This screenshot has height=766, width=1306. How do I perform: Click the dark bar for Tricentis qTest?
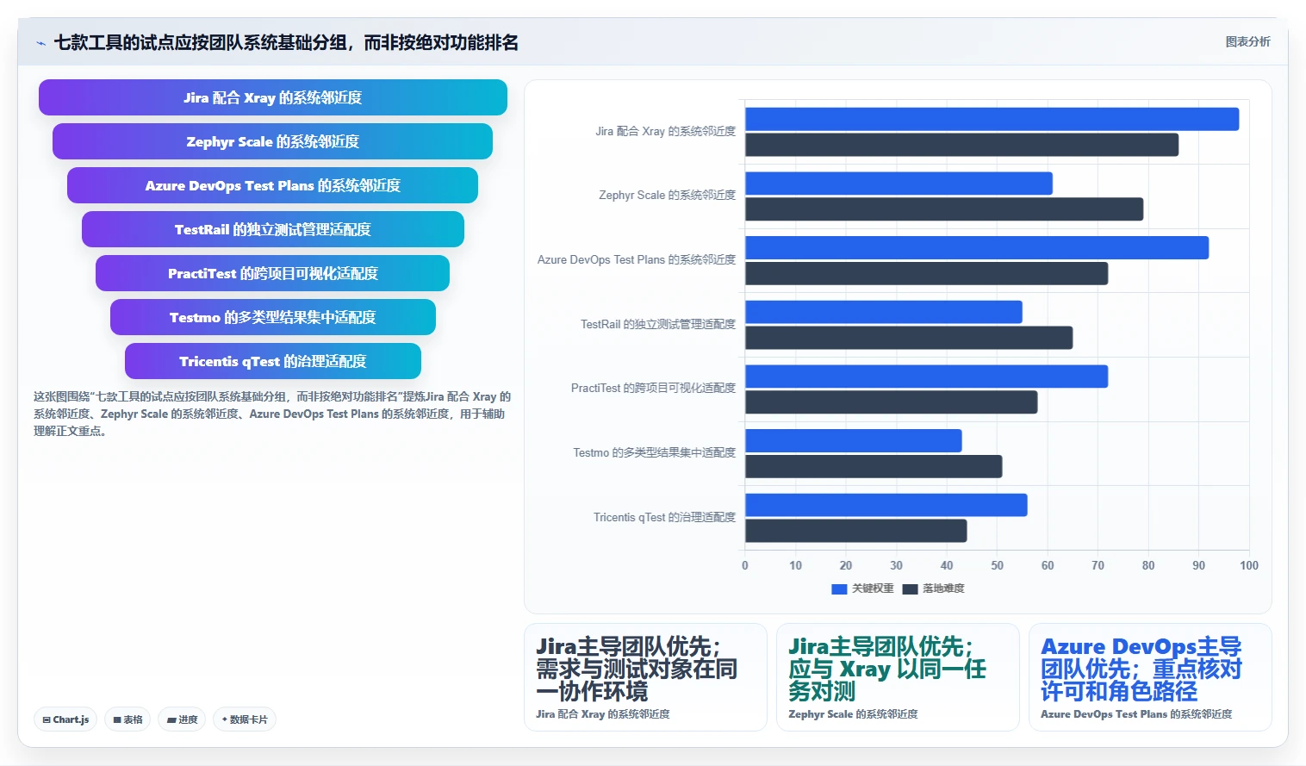pyautogui.click(x=855, y=531)
